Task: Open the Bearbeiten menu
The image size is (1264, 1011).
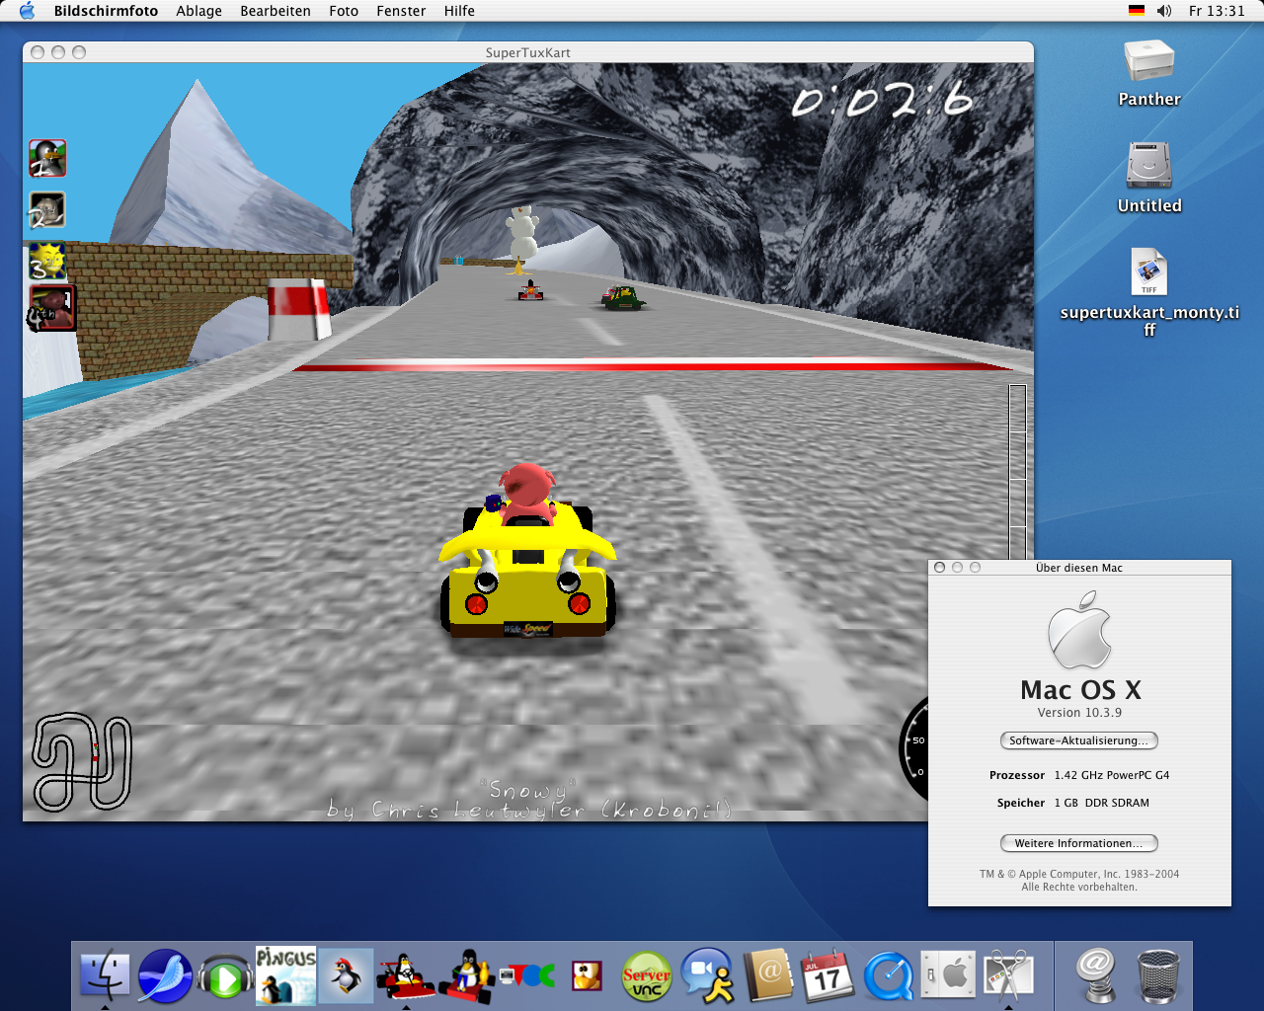Action: (276, 11)
